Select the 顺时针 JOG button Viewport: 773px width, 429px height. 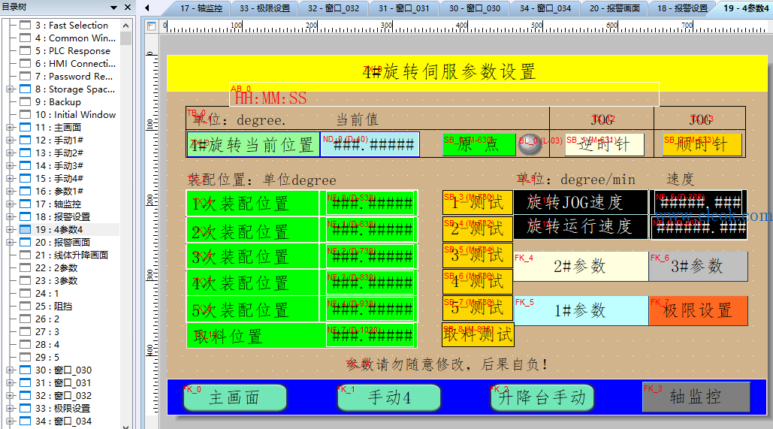702,144
